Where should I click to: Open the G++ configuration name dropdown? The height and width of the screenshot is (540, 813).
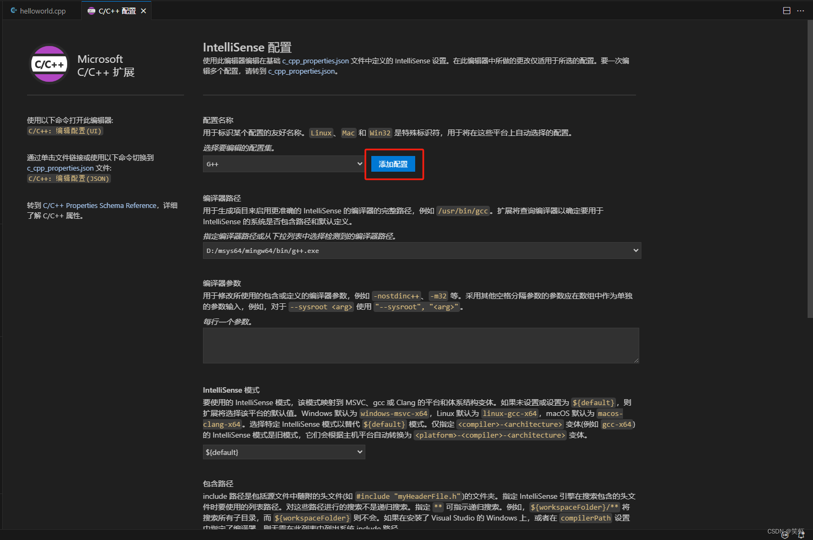pyautogui.click(x=284, y=164)
